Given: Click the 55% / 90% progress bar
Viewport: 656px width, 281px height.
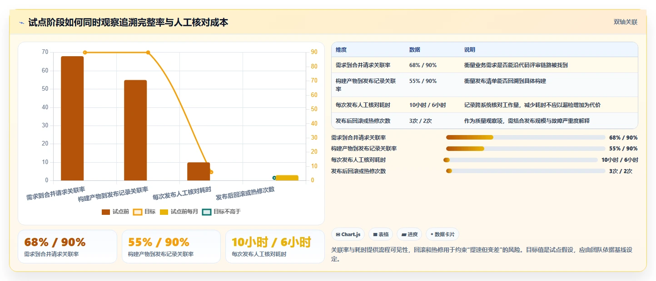Looking at the screenshot, I should (526, 149).
